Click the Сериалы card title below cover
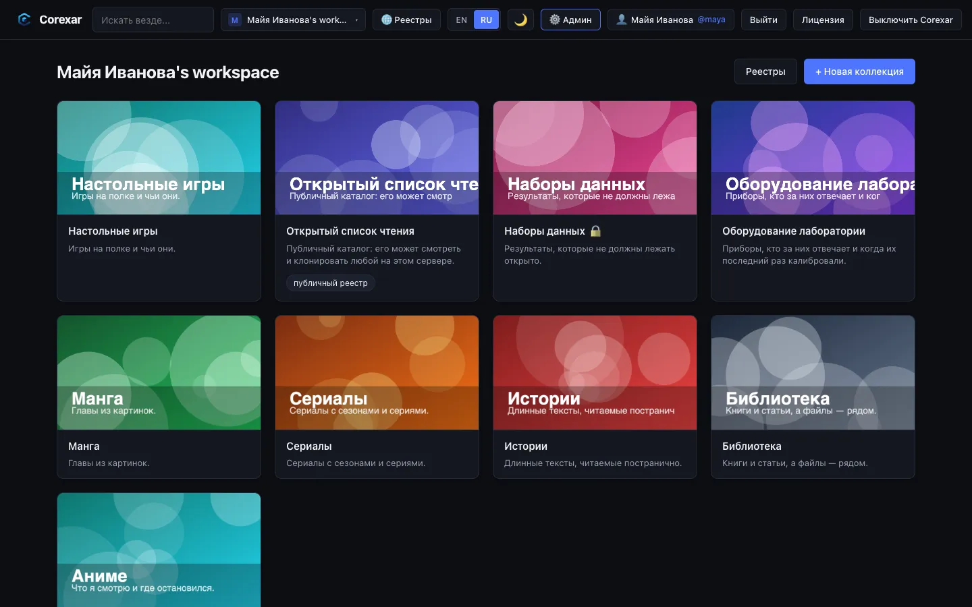Image resolution: width=972 pixels, height=607 pixels. tap(309, 446)
